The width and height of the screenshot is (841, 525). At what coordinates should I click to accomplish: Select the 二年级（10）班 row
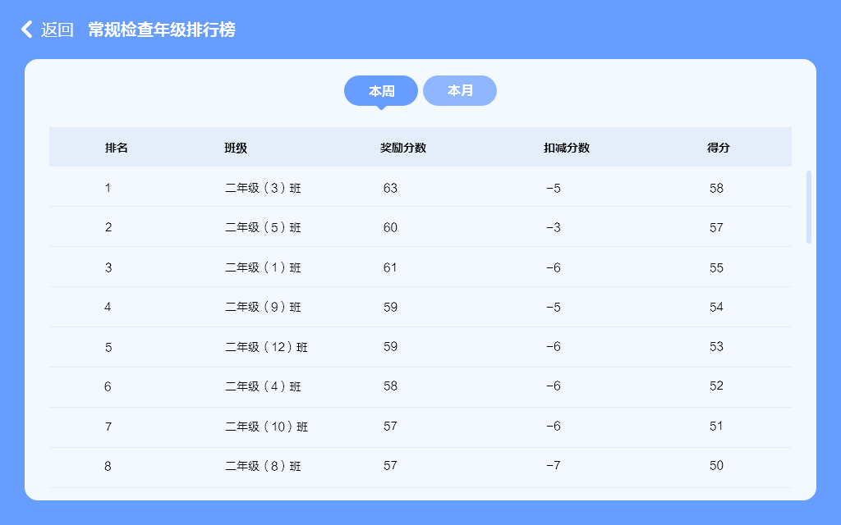click(x=266, y=427)
